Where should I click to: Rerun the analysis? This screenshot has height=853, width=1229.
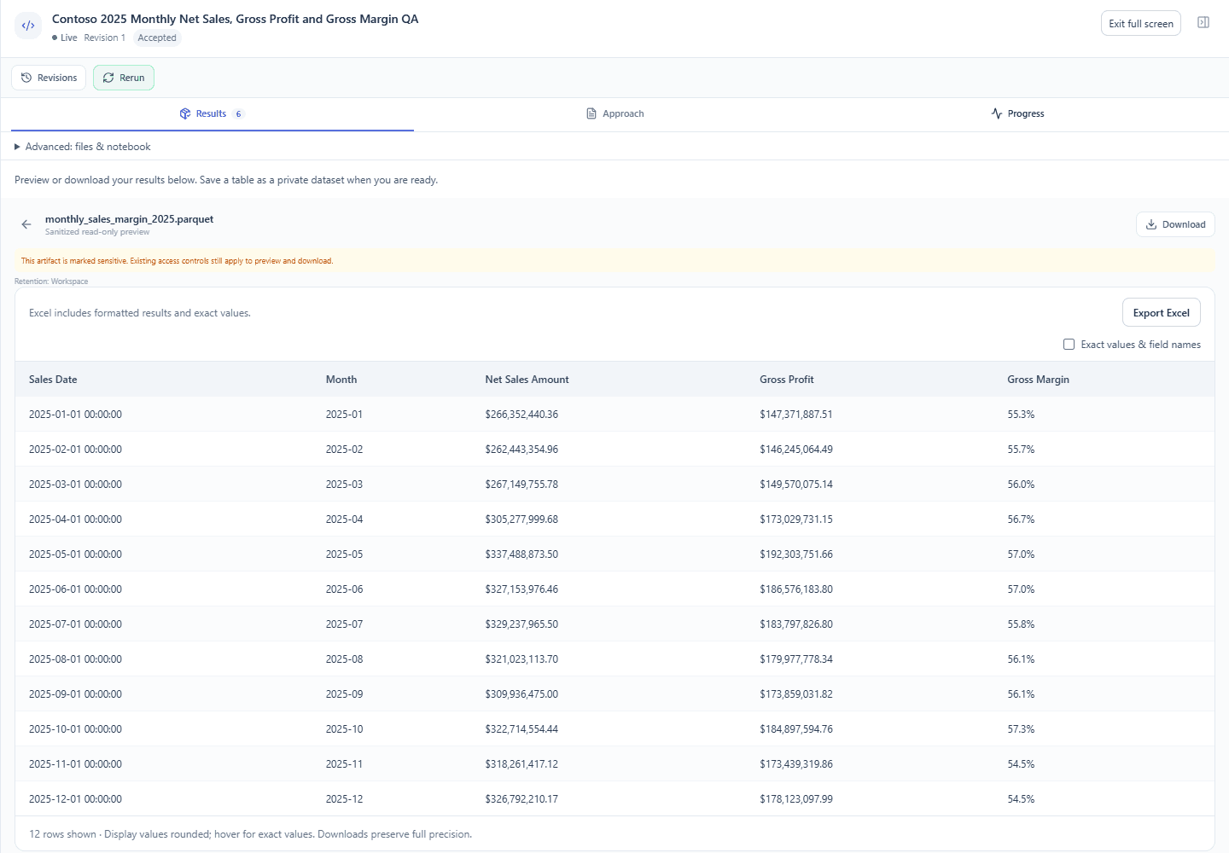[124, 78]
